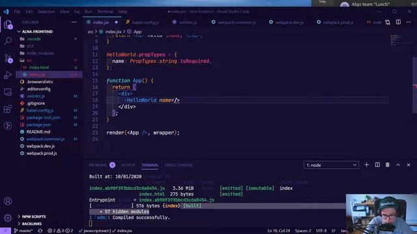The height and width of the screenshot is (234, 417).
Task: Open .editorconfig in the explorer
Action: click(38, 89)
